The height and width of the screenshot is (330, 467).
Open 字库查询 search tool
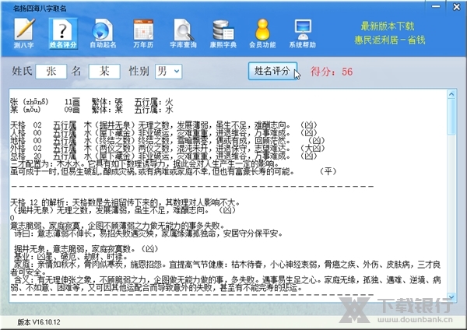coord(183,33)
